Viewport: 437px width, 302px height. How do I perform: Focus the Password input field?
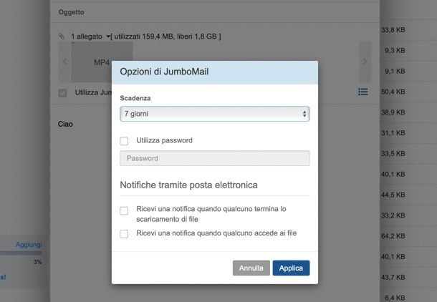pos(215,158)
